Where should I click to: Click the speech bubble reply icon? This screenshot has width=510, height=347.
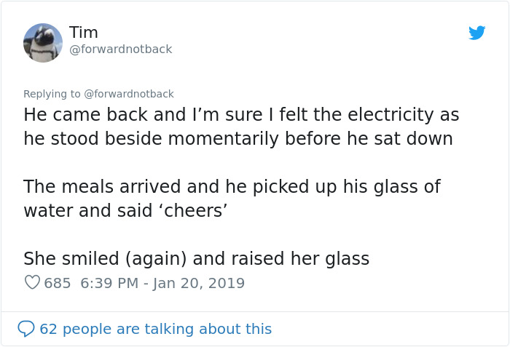26,329
